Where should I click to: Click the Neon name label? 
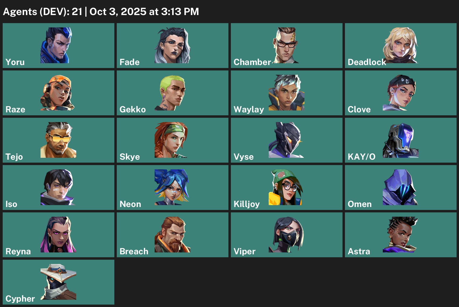tap(130, 204)
